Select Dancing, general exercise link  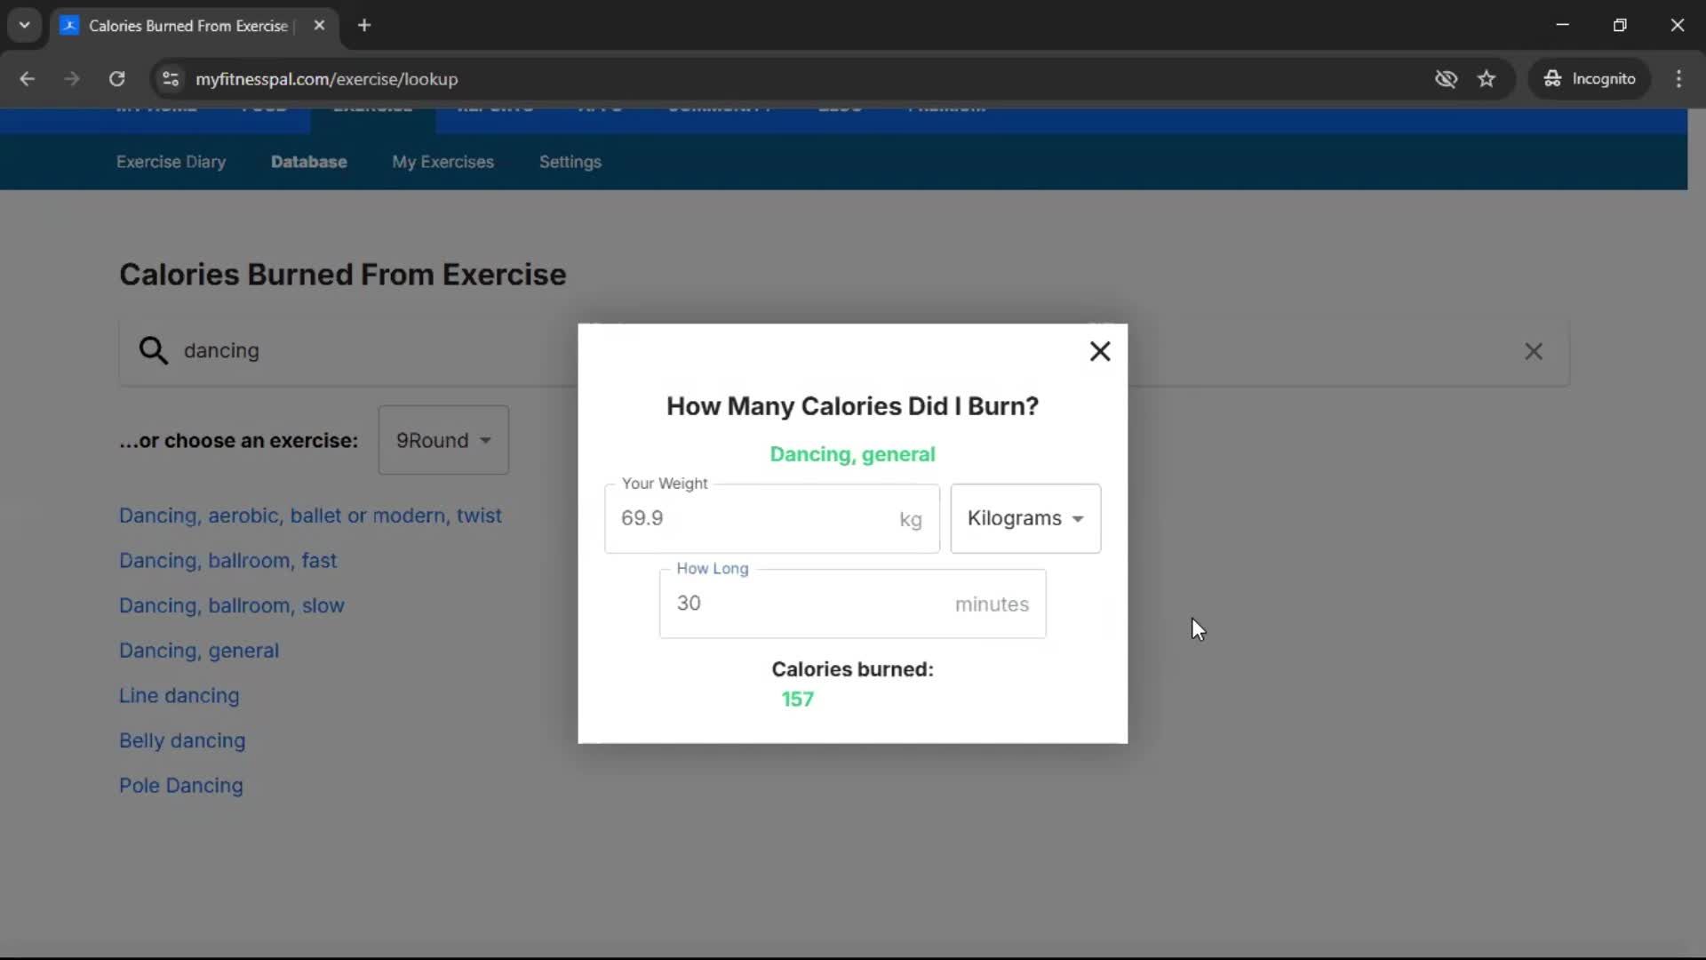[199, 651]
